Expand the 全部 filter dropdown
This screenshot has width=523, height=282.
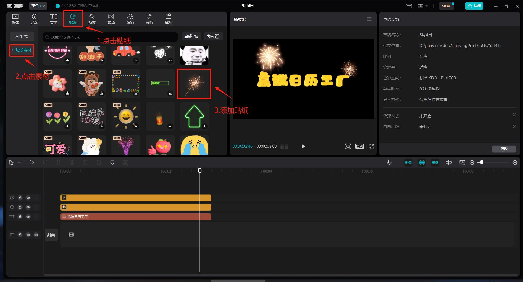[191, 36]
